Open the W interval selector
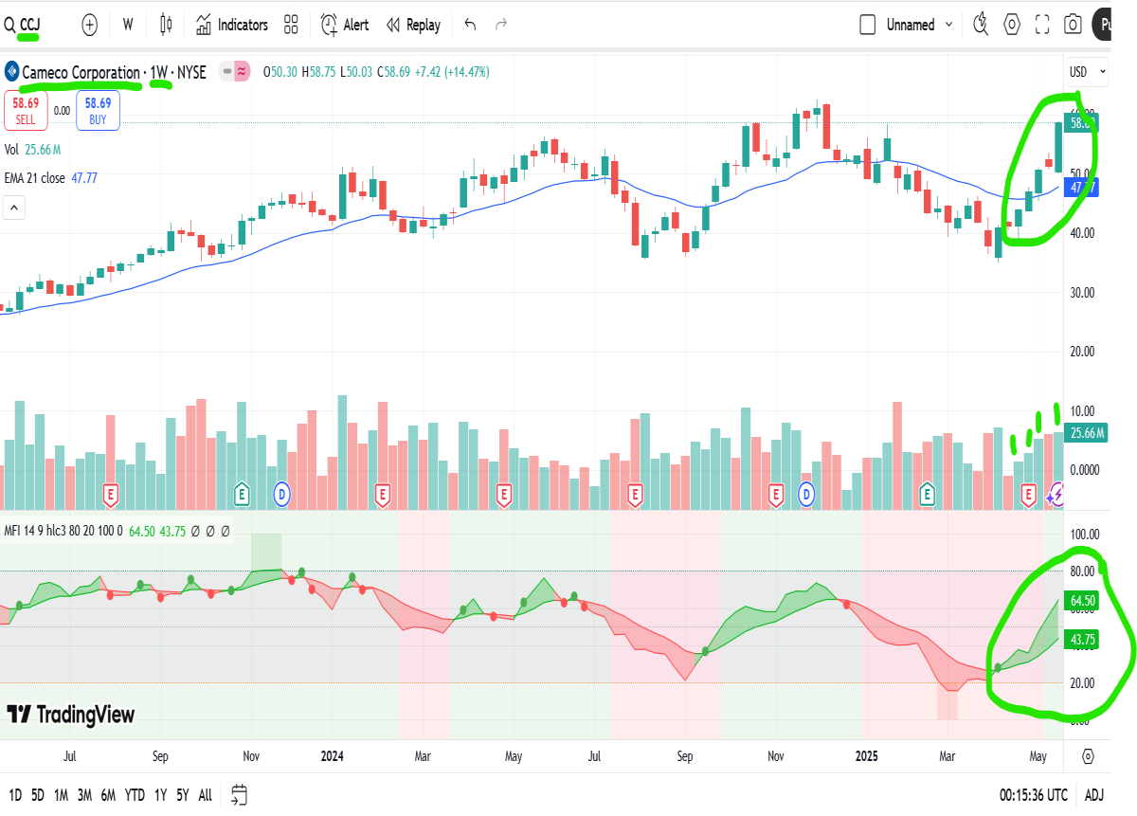 click(x=127, y=25)
